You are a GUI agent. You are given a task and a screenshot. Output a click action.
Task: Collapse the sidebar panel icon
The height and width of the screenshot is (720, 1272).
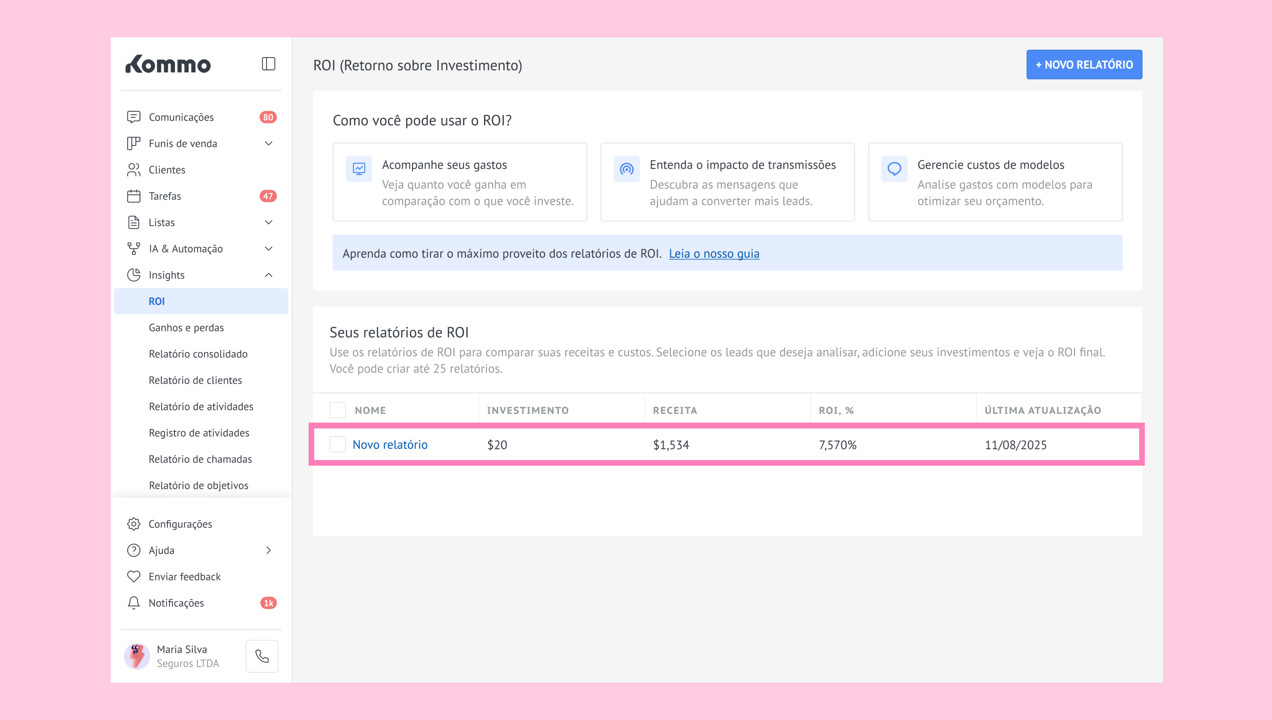click(268, 65)
